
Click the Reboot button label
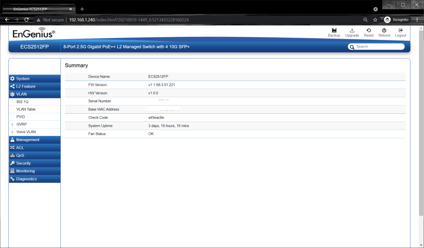click(384, 36)
